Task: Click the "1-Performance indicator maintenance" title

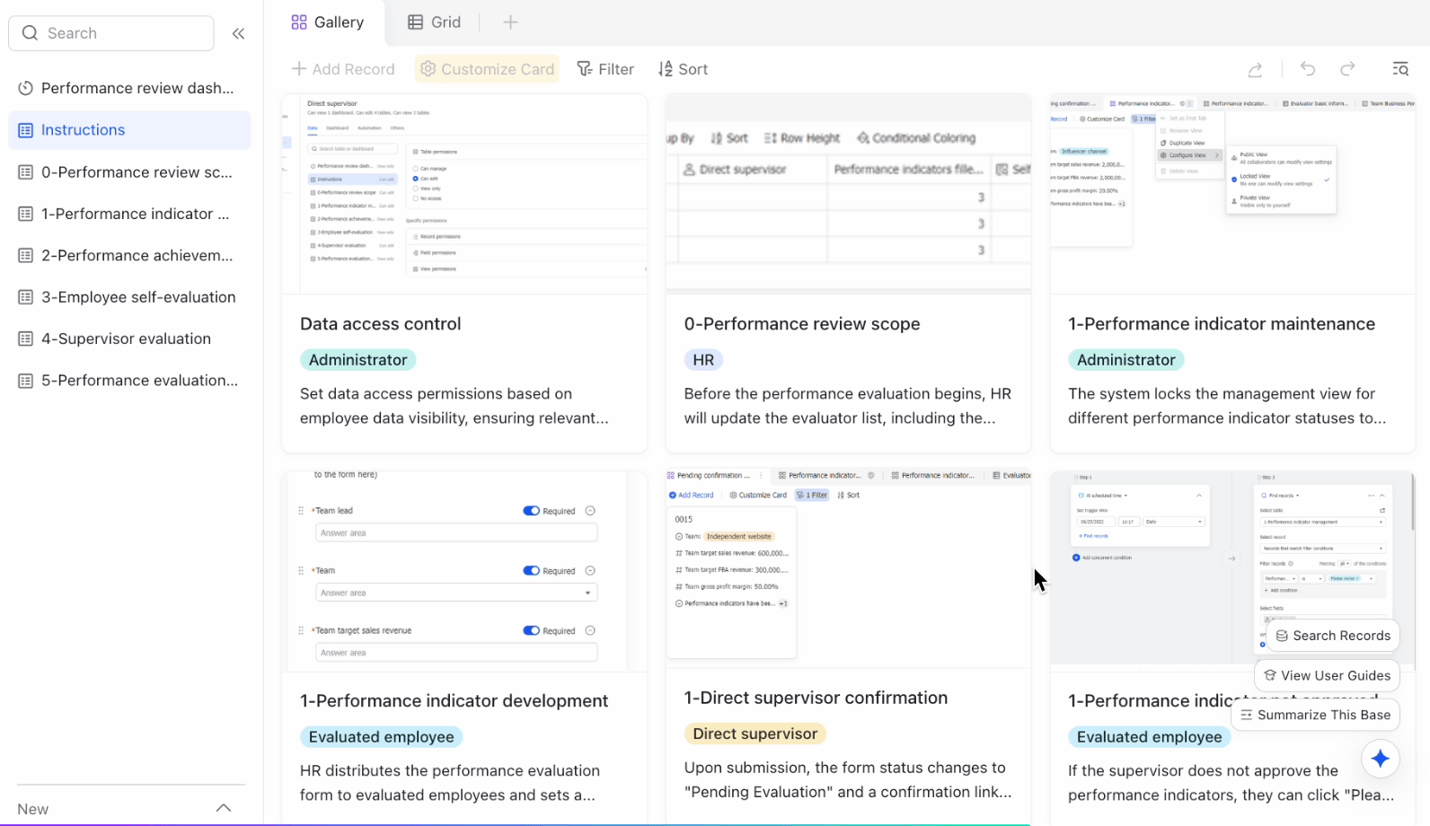Action: [1222, 324]
